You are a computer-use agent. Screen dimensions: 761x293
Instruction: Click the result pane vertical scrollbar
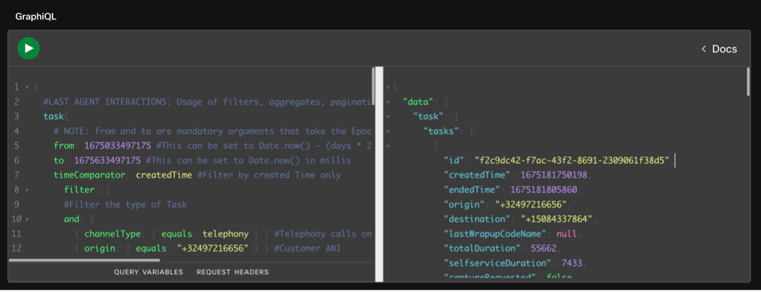point(748,81)
